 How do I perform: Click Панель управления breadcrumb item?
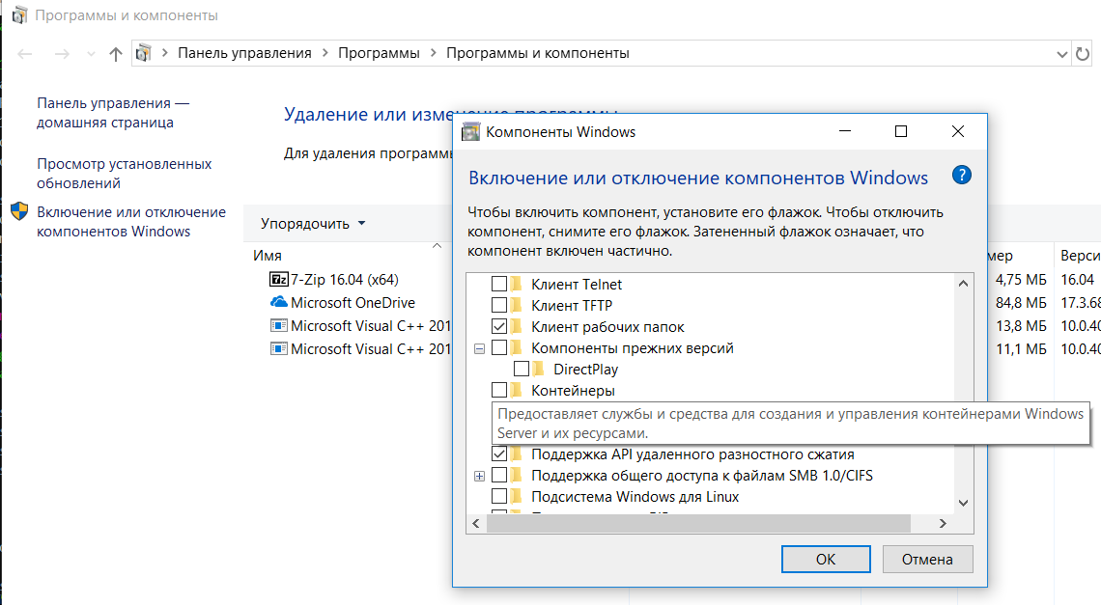pyautogui.click(x=244, y=53)
